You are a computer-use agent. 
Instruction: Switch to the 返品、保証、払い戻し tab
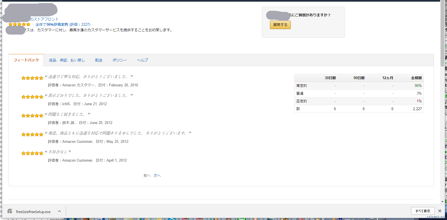click(x=67, y=60)
